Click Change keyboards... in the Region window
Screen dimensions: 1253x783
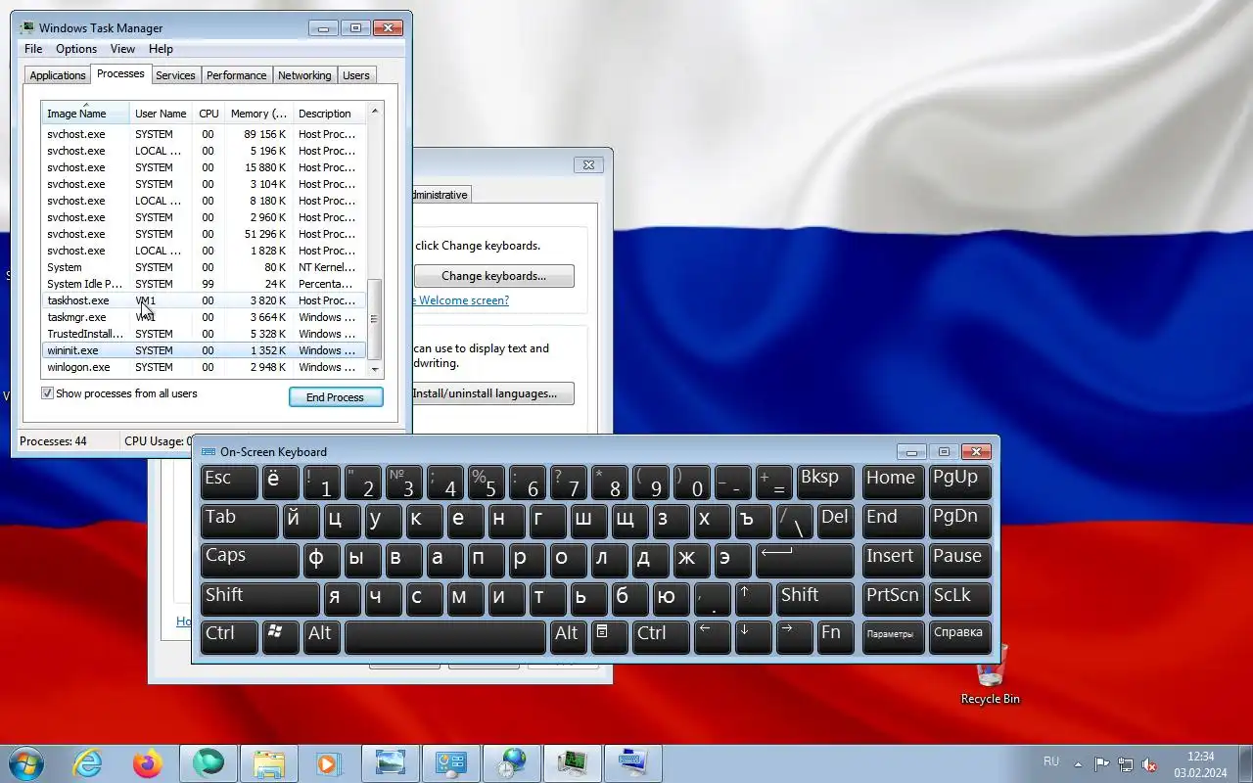(x=494, y=276)
